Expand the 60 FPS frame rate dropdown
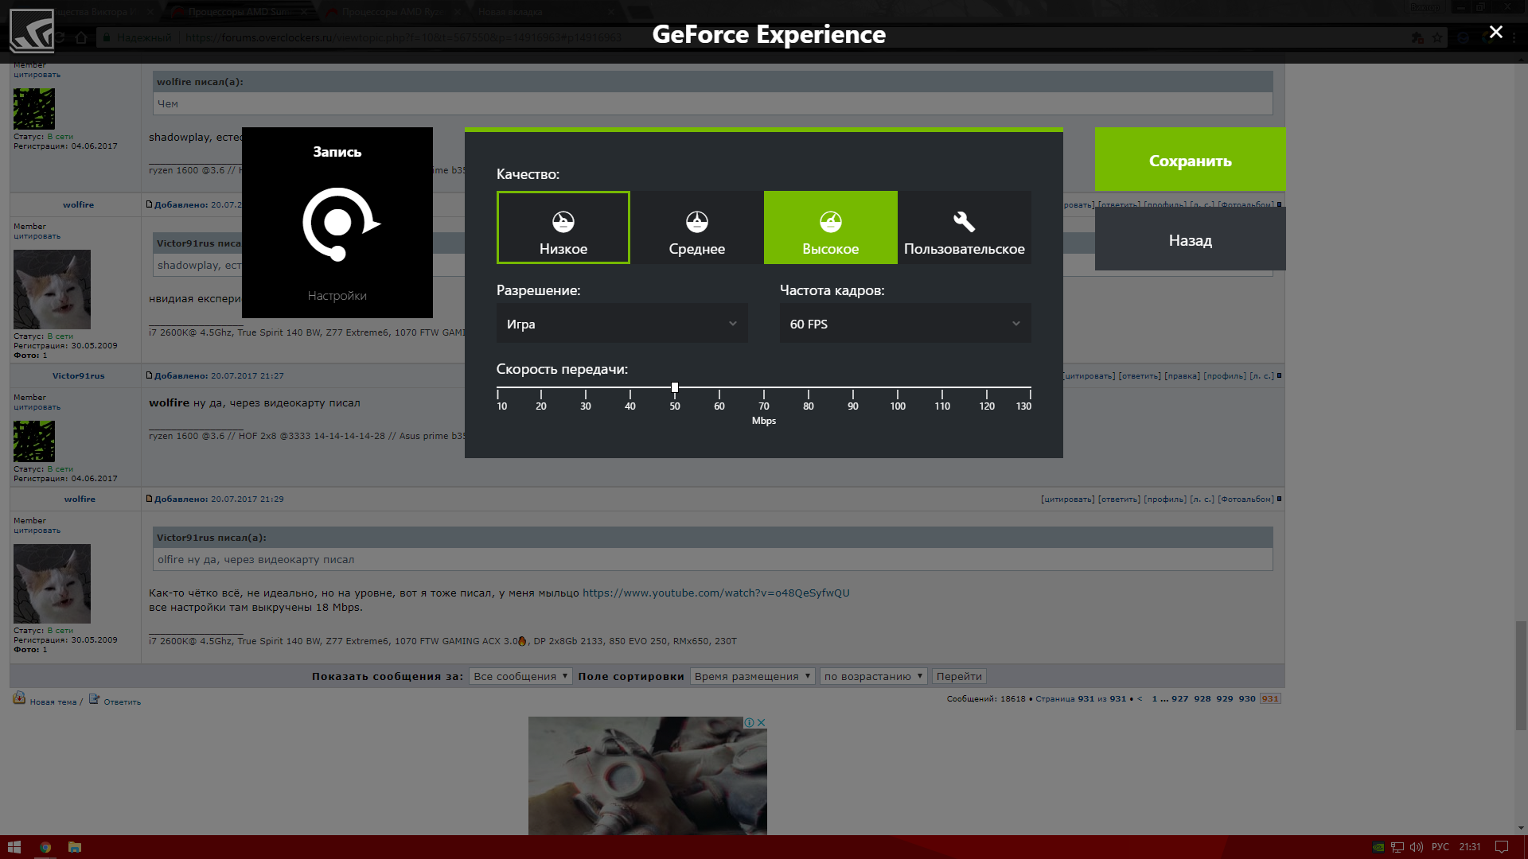The image size is (1528, 859). tap(905, 324)
